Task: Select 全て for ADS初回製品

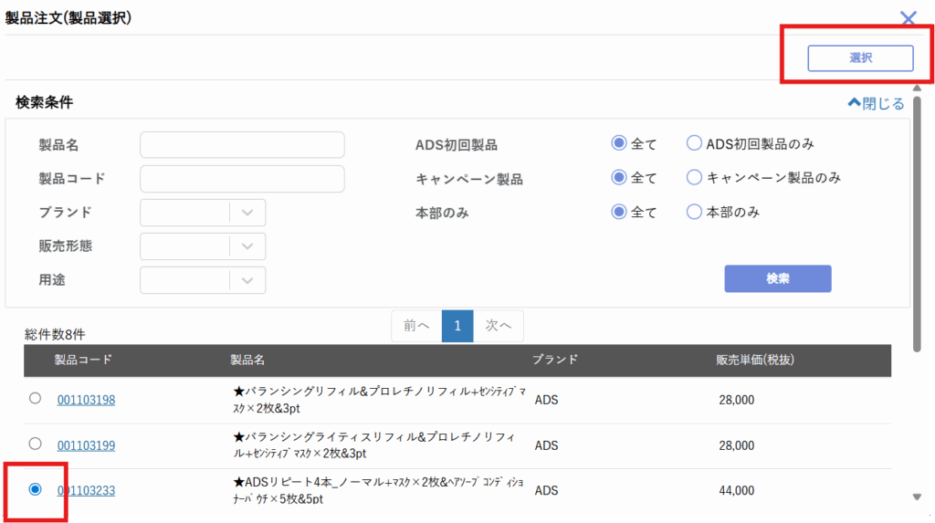Action: [619, 144]
